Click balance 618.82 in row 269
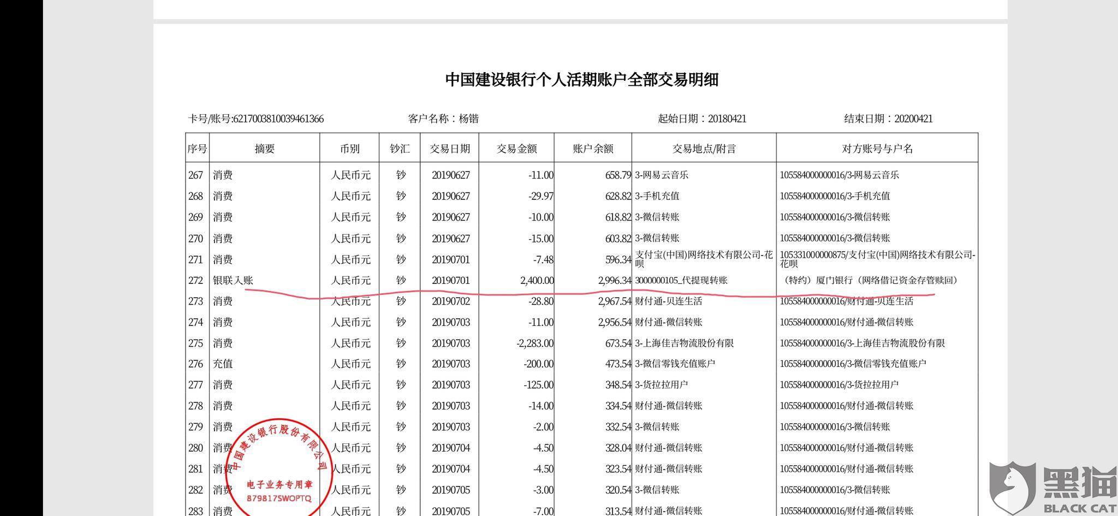1118x516 pixels. pos(618,217)
